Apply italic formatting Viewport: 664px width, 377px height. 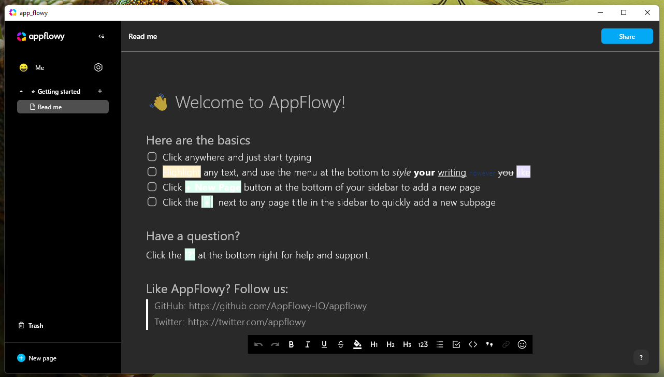click(307, 344)
